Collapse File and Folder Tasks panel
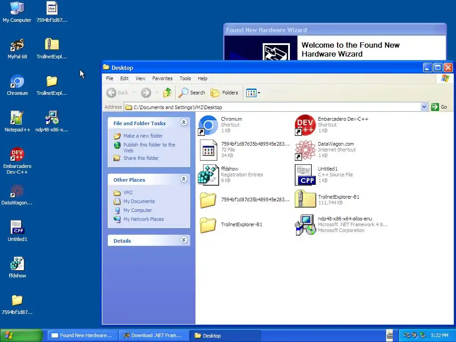 (x=183, y=122)
